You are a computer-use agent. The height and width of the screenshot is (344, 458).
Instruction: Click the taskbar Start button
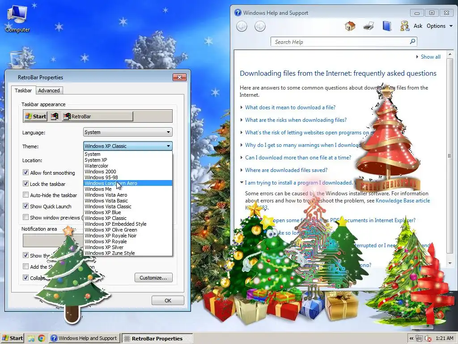pos(12,339)
